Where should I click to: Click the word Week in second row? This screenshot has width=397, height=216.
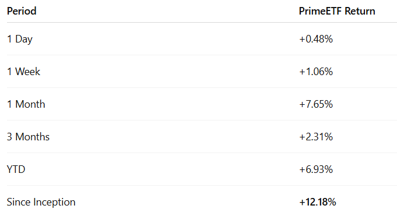pyautogui.click(x=27, y=72)
